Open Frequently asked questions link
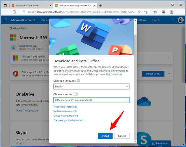 tap(69, 120)
